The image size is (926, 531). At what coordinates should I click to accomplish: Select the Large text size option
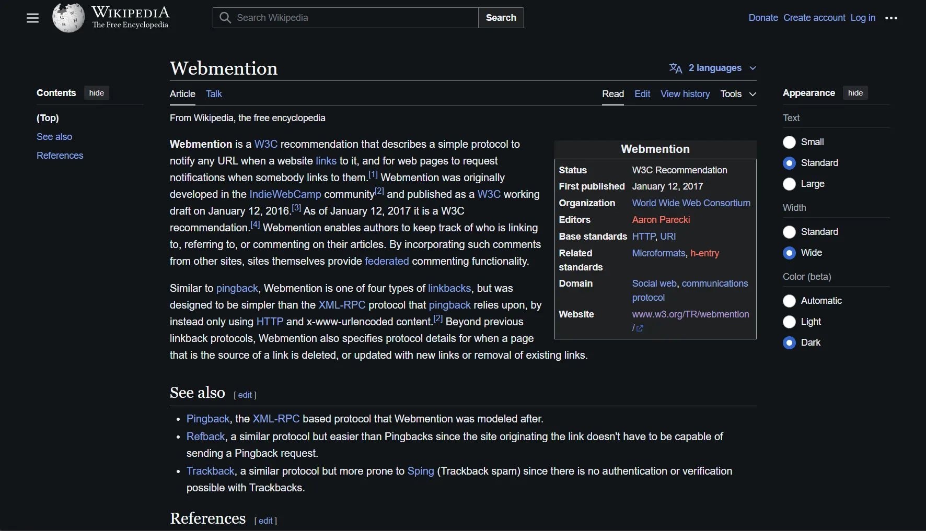point(789,184)
